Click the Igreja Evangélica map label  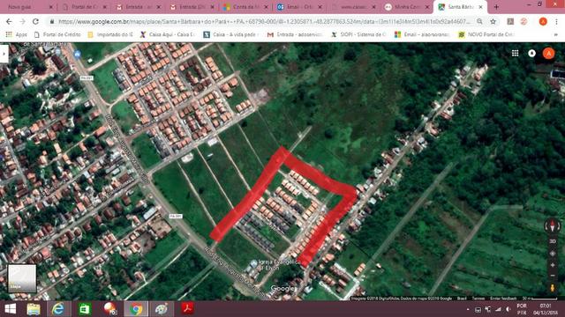[x=278, y=264]
